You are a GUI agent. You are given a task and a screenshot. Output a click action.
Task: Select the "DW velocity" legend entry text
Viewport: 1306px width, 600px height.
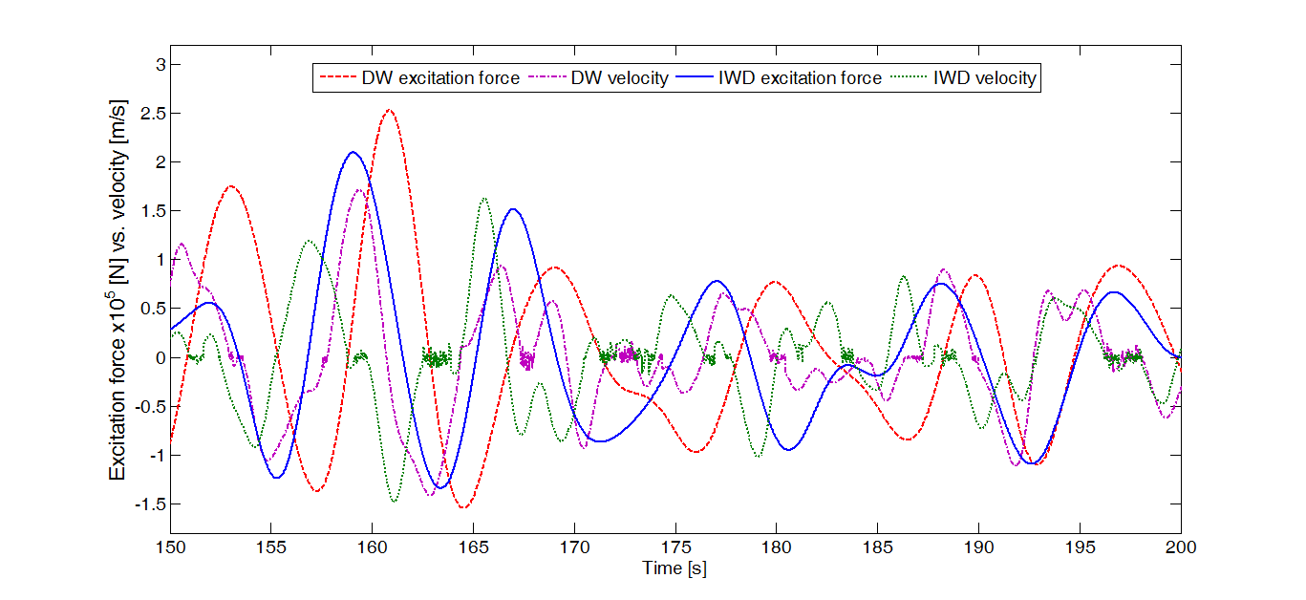[619, 78]
